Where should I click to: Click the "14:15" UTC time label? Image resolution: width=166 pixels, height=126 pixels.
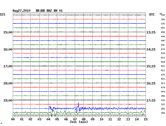pyautogui.click(x=151, y=49)
